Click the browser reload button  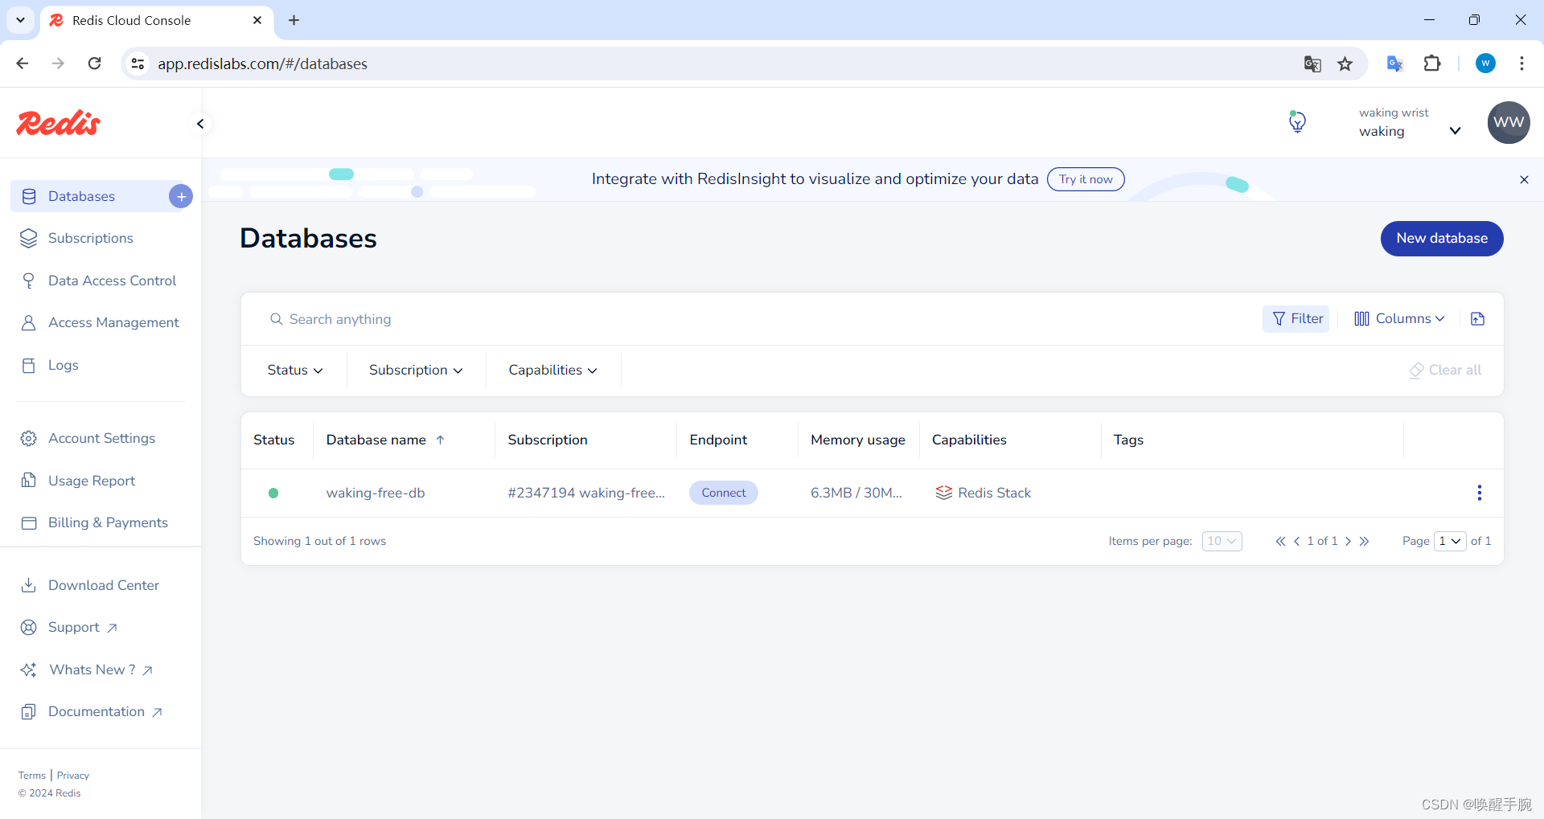tap(94, 63)
